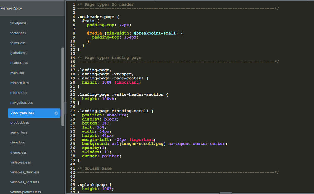
Task: Select mixins.less file
Action: tap(18, 93)
